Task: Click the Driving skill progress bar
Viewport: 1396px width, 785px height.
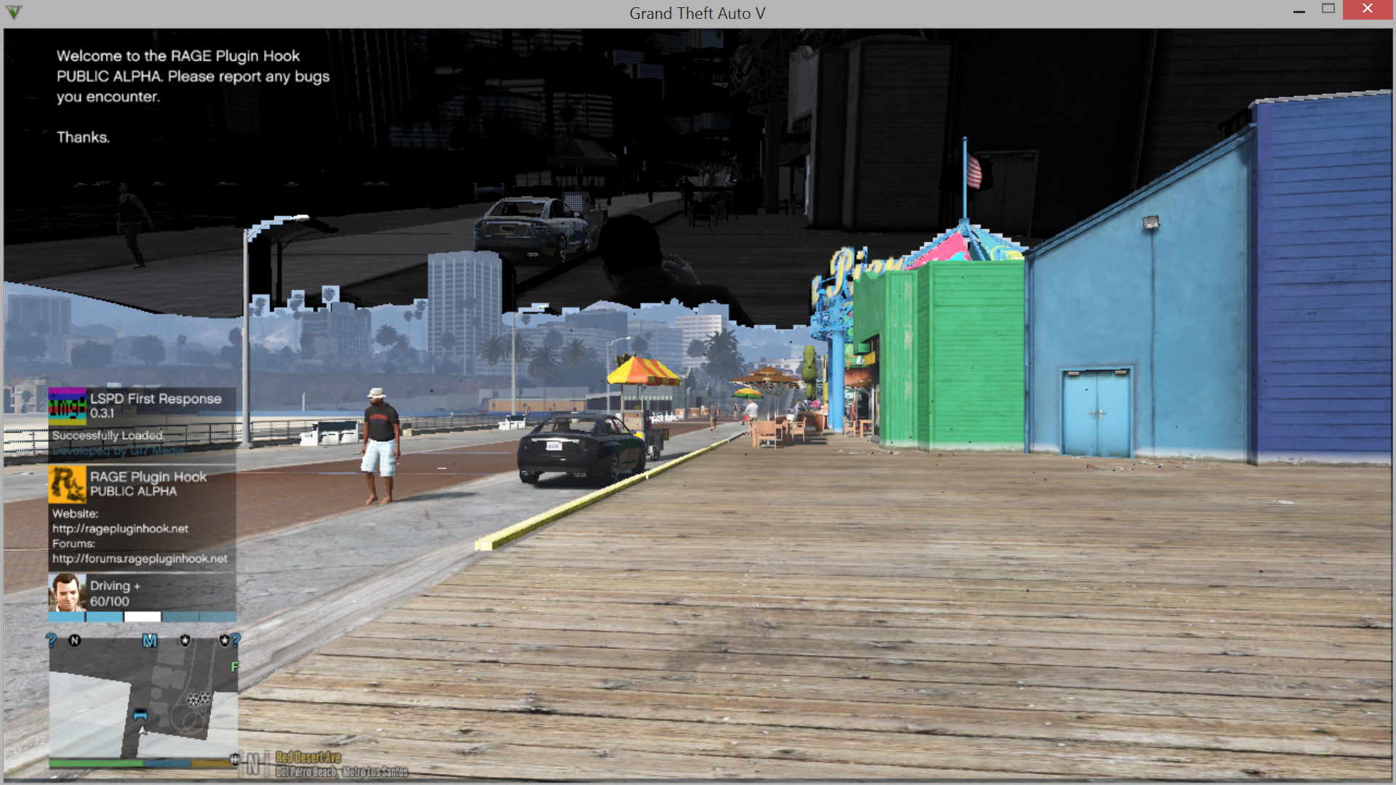Action: click(142, 617)
